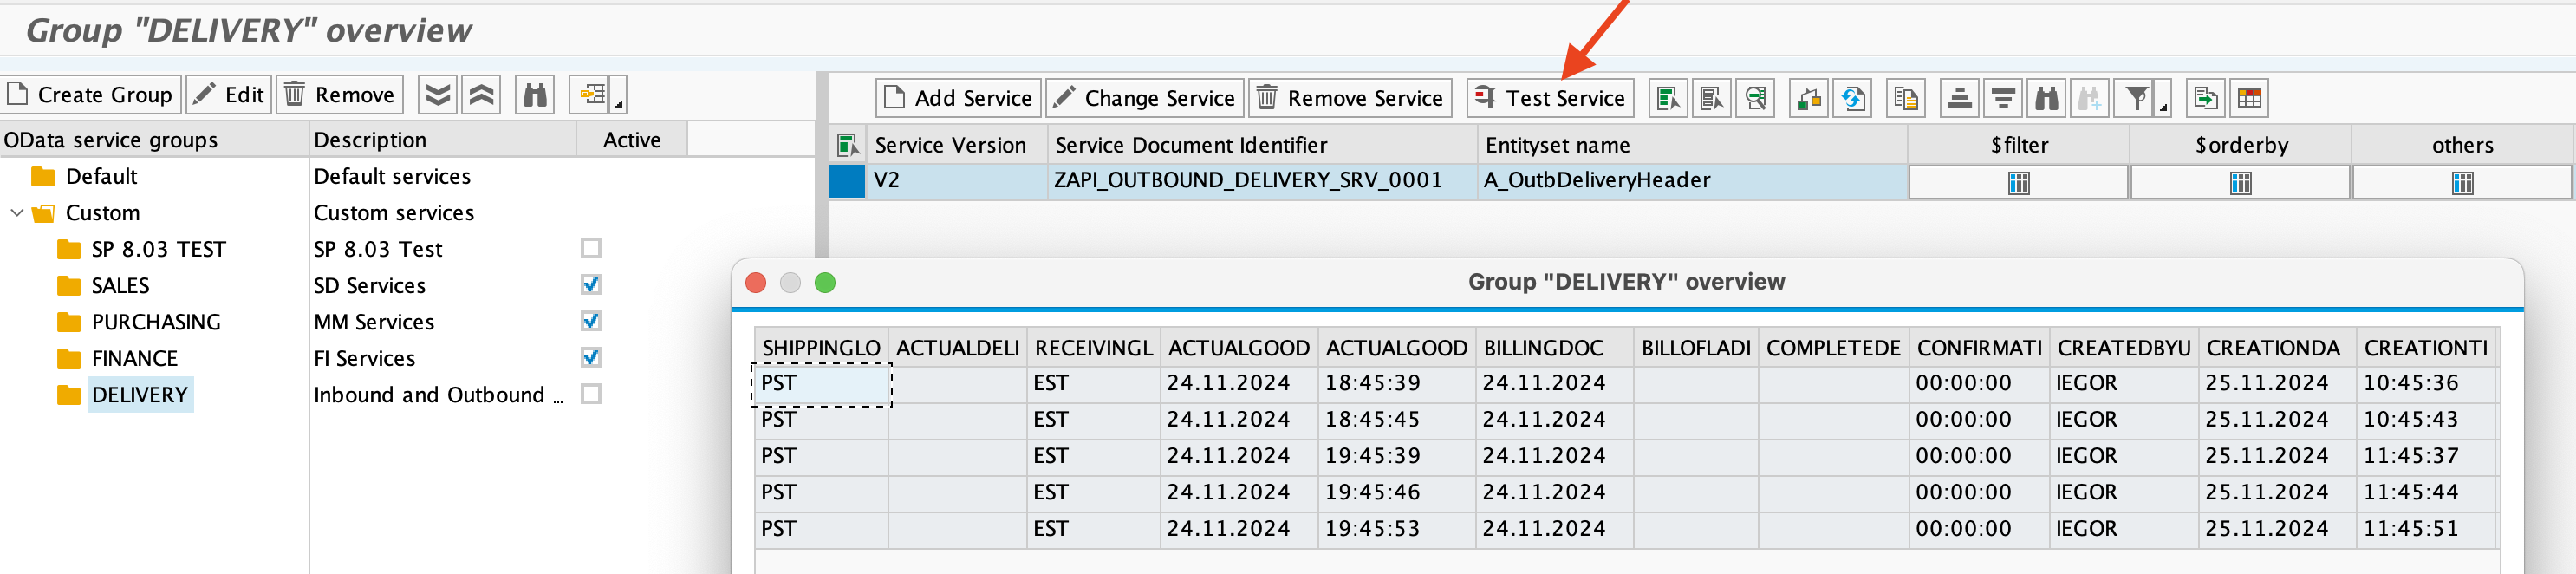Collapse all nodes with double-up chevron
Screen dimensions: 2576x574
[x=481, y=95]
